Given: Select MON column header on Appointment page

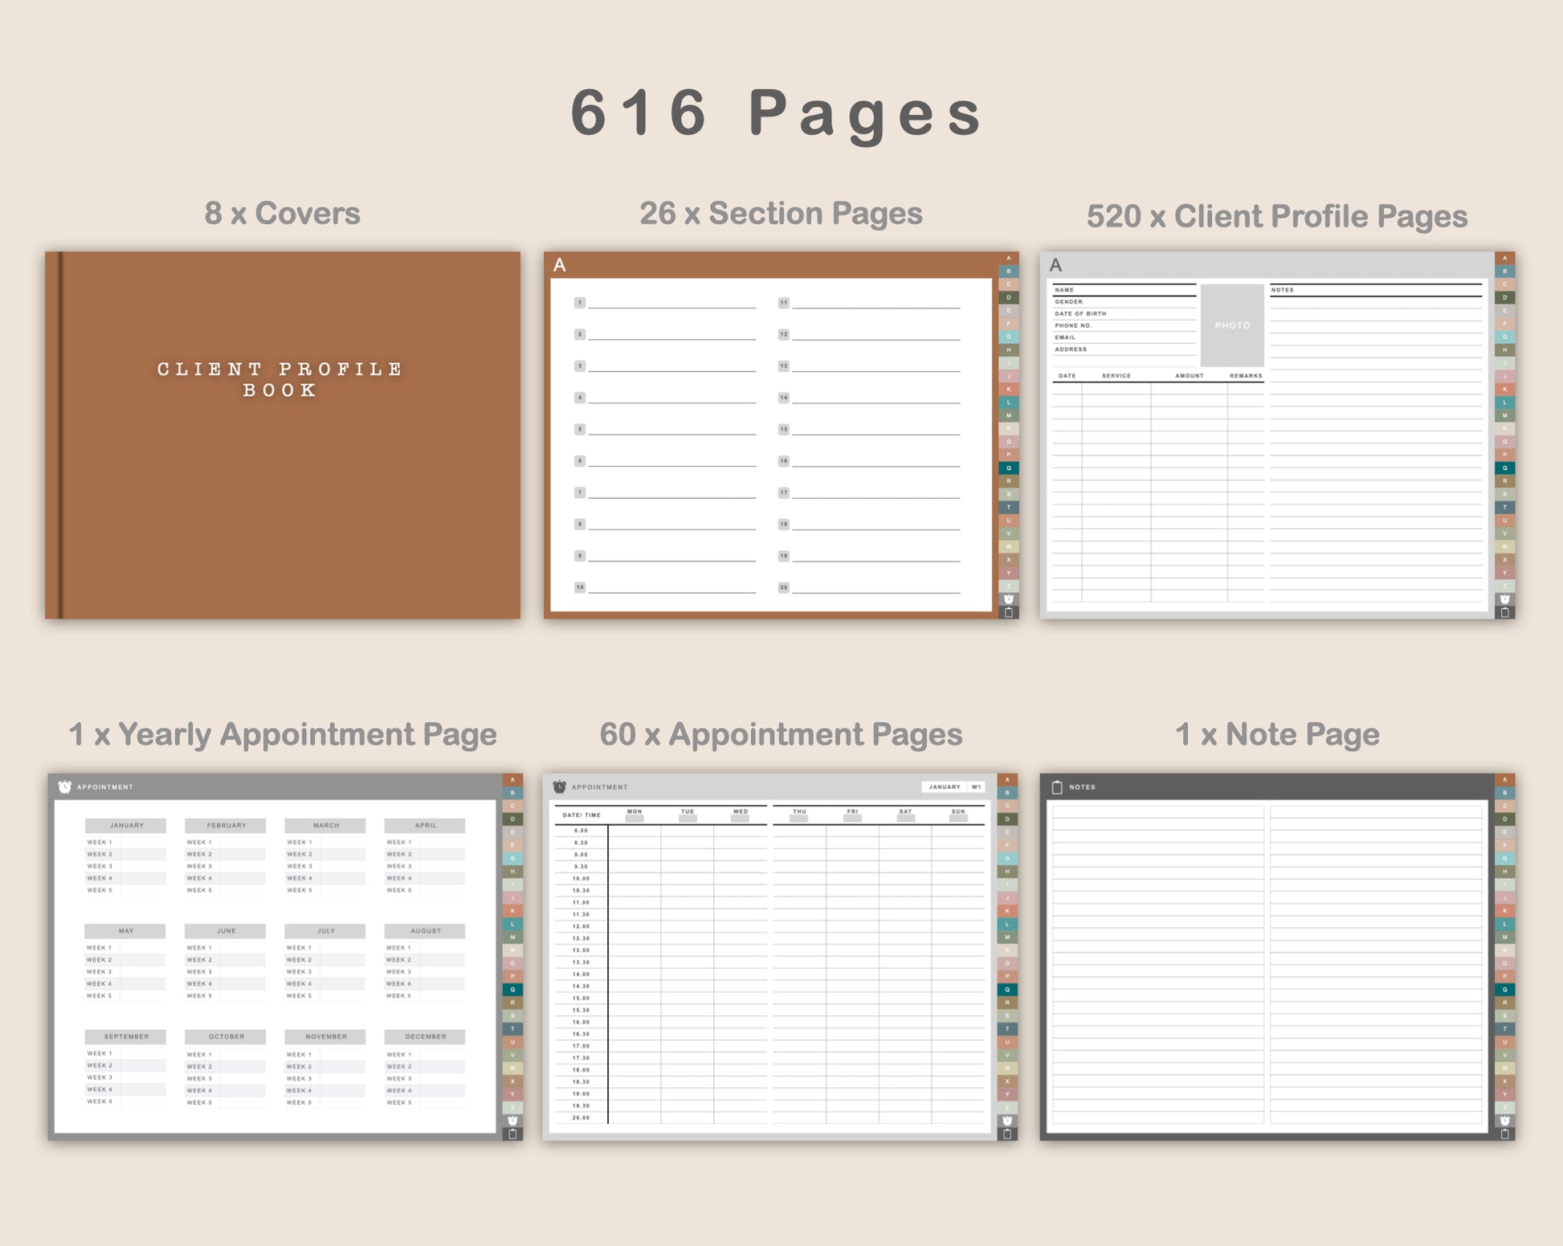Looking at the screenshot, I should (x=635, y=814).
